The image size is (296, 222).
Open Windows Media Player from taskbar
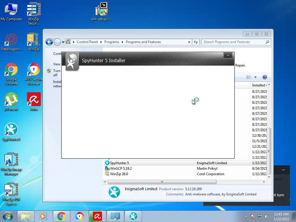coord(43,216)
